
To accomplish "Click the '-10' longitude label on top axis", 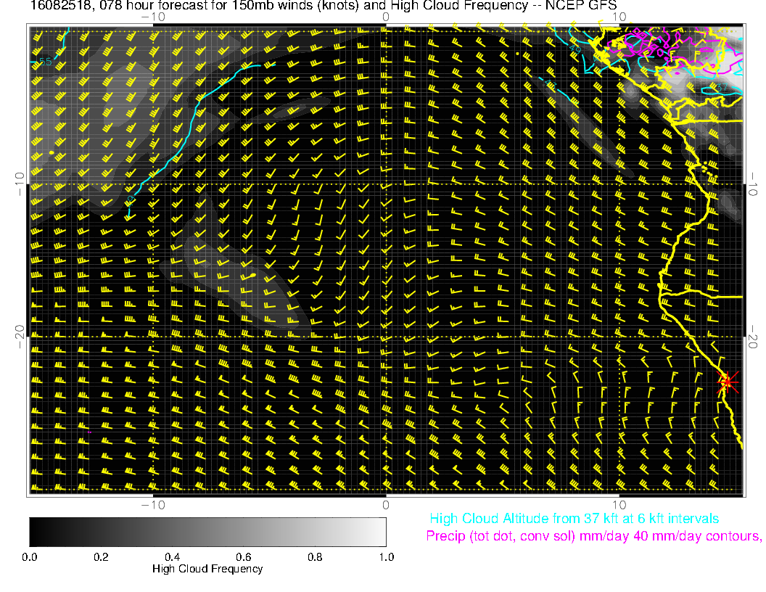I will coord(153,17).
